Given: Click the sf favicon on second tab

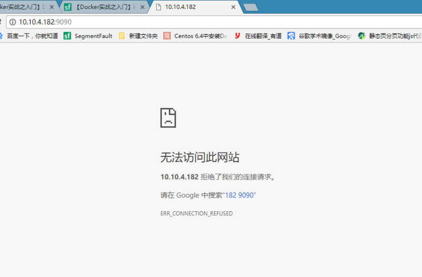Looking at the screenshot, I should (68, 7).
